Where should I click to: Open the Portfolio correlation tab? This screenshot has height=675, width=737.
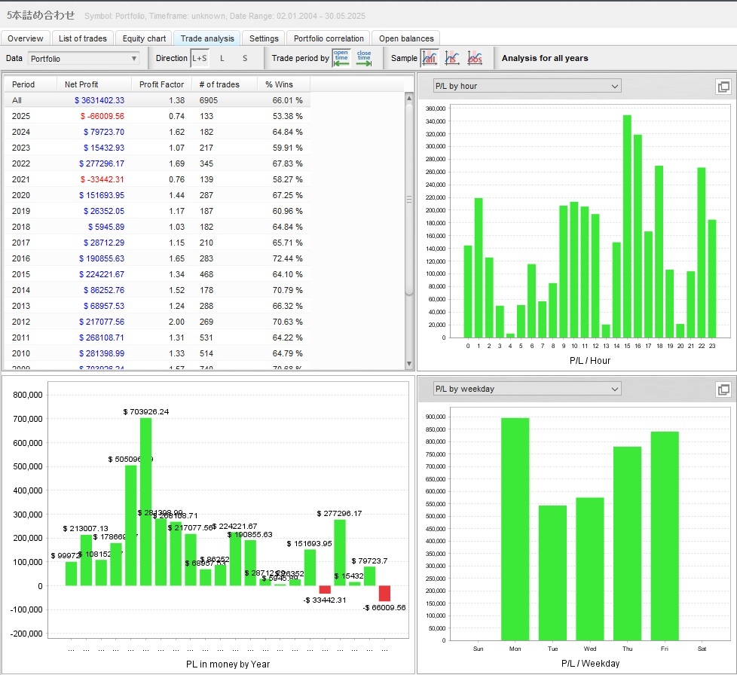tap(329, 38)
